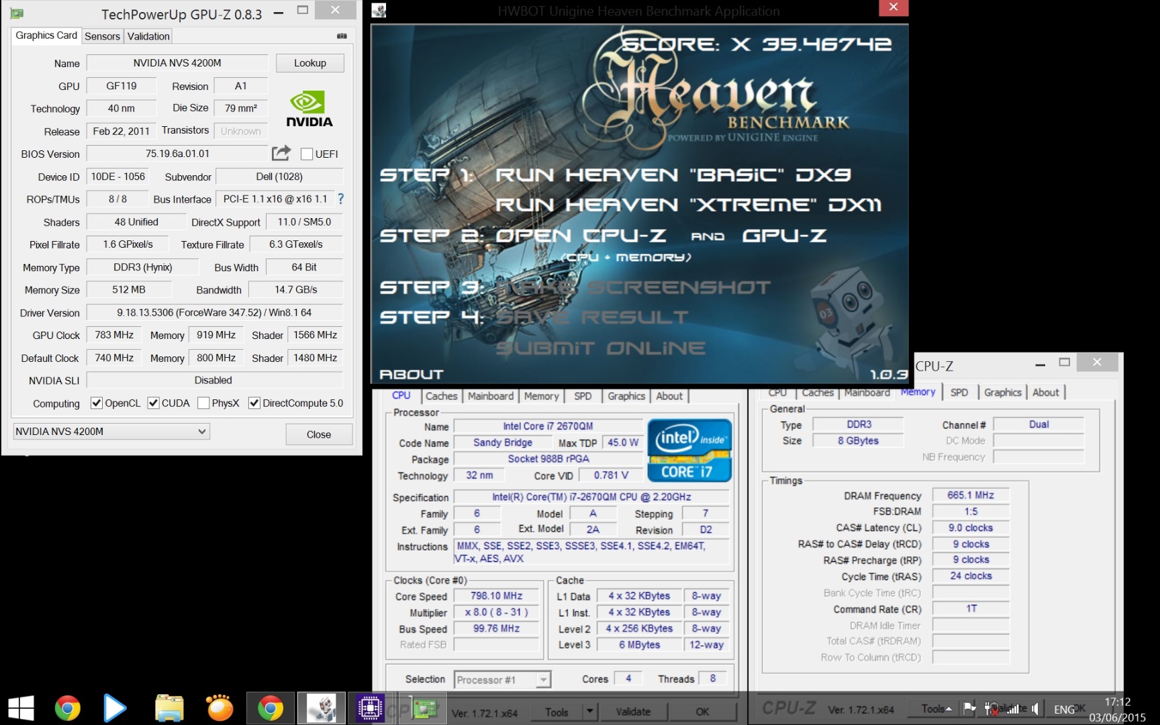Image resolution: width=1160 pixels, height=725 pixels.
Task: Click the Tools button in CPU-Z processor window
Action: pos(557,712)
